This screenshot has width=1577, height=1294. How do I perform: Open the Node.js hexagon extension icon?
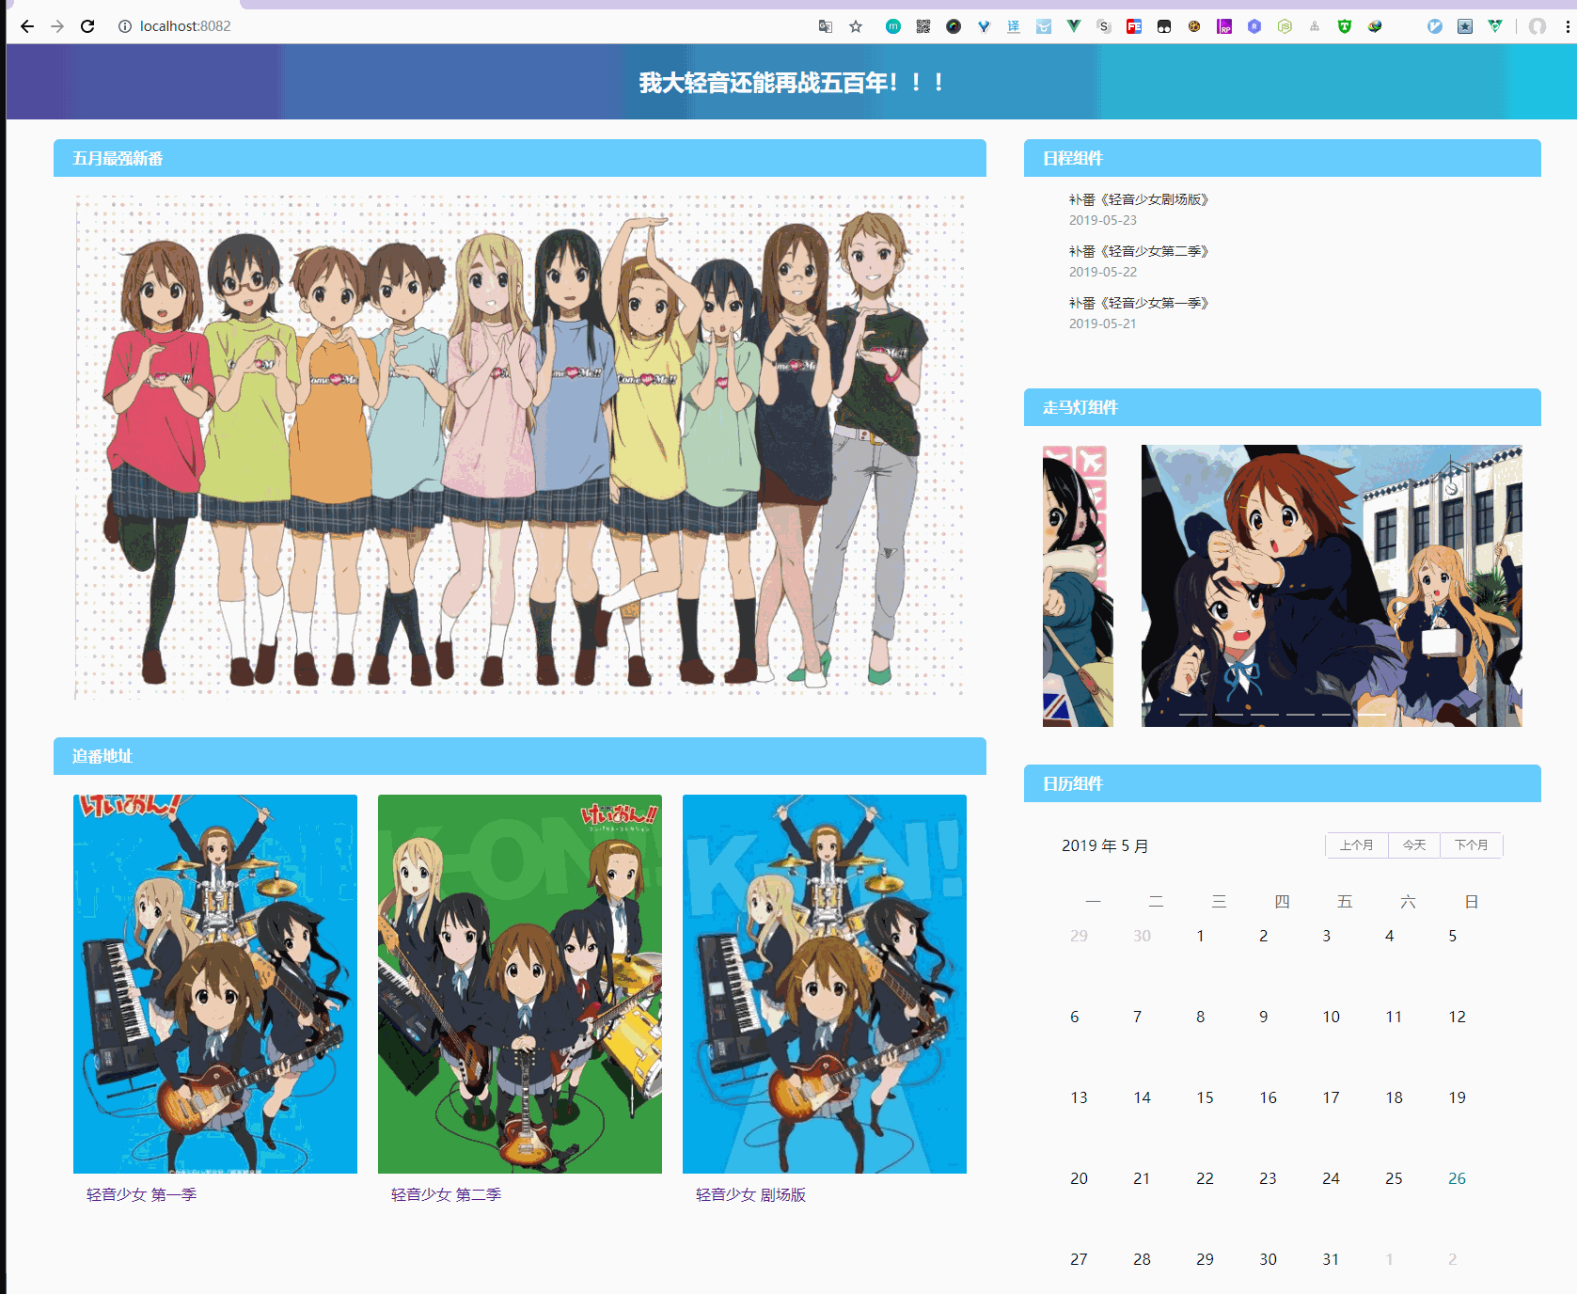pyautogui.click(x=1285, y=26)
